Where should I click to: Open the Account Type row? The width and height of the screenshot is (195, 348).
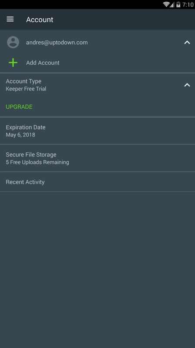click(x=97, y=85)
